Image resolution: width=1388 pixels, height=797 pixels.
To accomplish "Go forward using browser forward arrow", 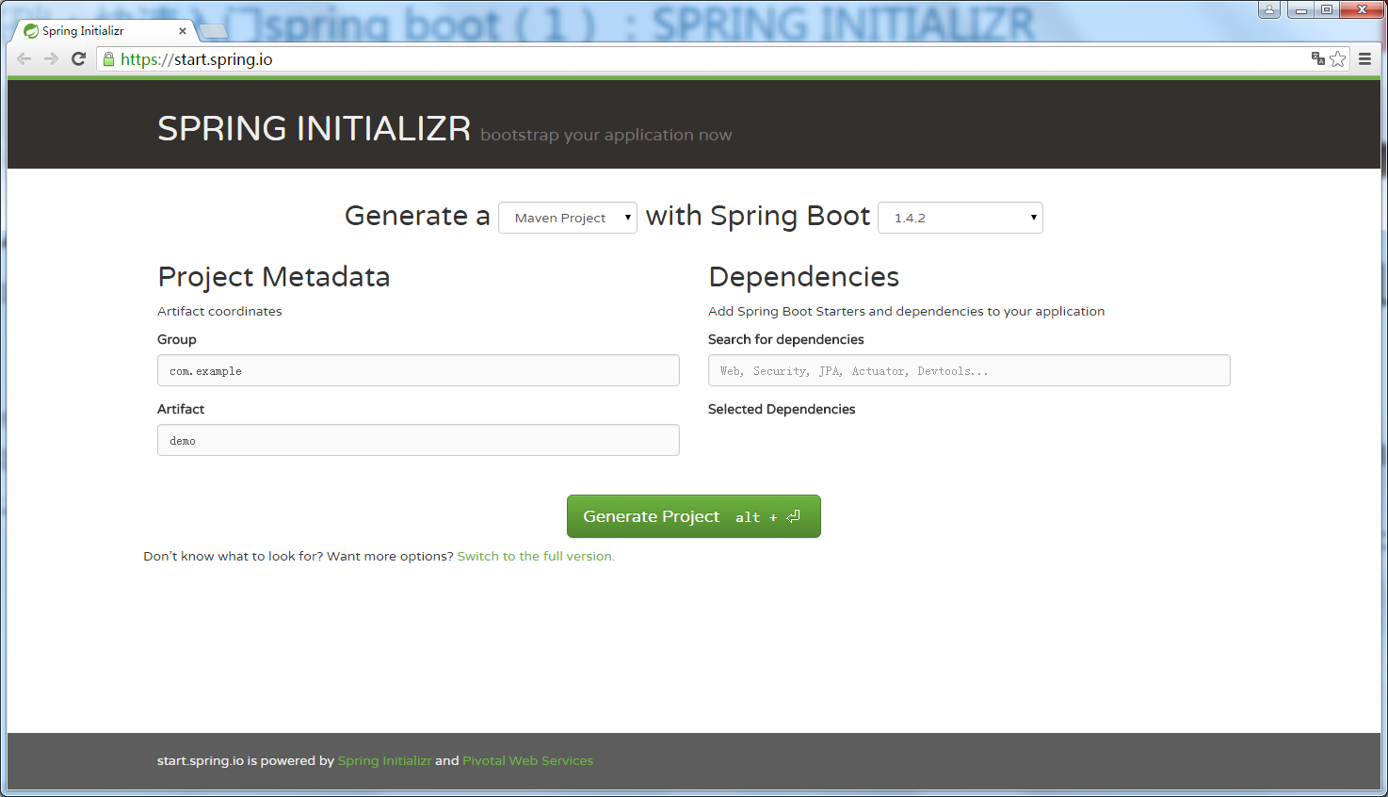I will coord(51,58).
